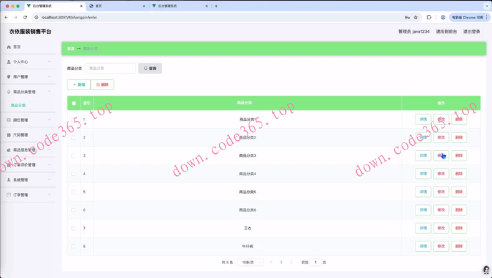
Task: Expand the 用户管理 menu chevron
Action: point(49,77)
